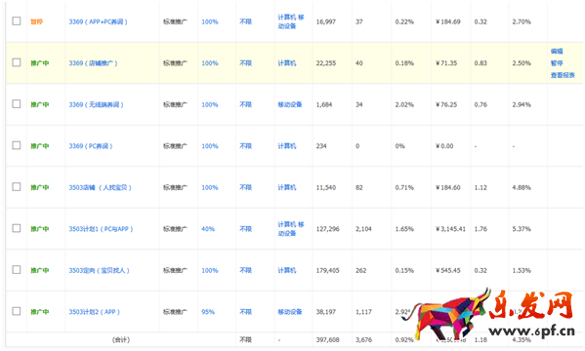Click the orange 暂停 status in first row
The width and height of the screenshot is (585, 351).
click(36, 22)
